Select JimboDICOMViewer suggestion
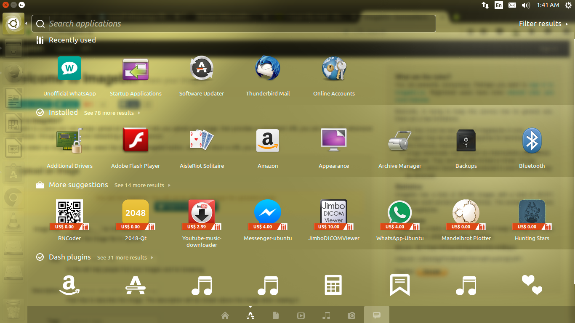 click(334, 220)
